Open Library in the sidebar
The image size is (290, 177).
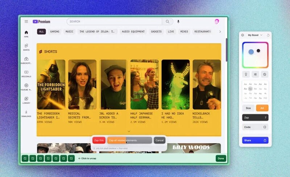tap(26, 100)
